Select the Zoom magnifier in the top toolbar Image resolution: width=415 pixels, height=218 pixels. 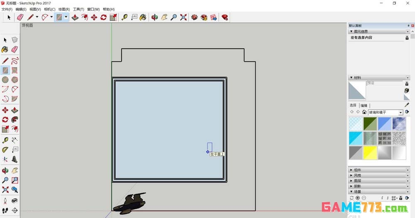pyautogui.click(x=173, y=17)
